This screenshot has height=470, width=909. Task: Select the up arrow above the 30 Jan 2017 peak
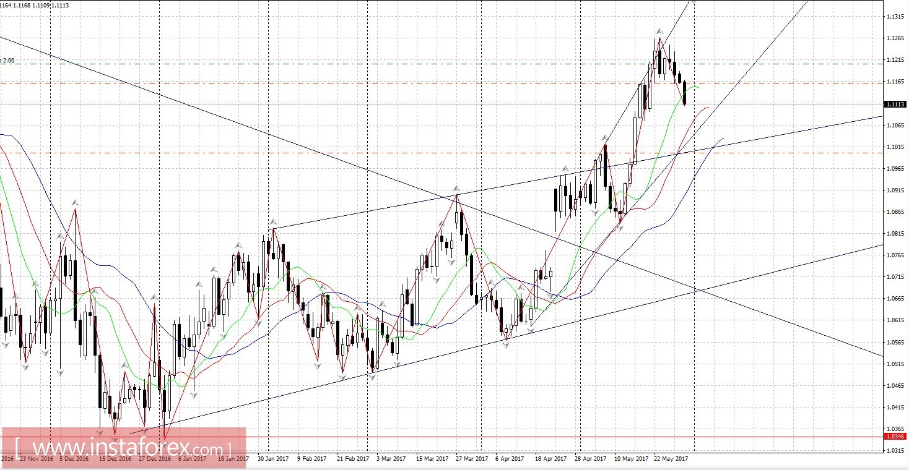(273, 221)
